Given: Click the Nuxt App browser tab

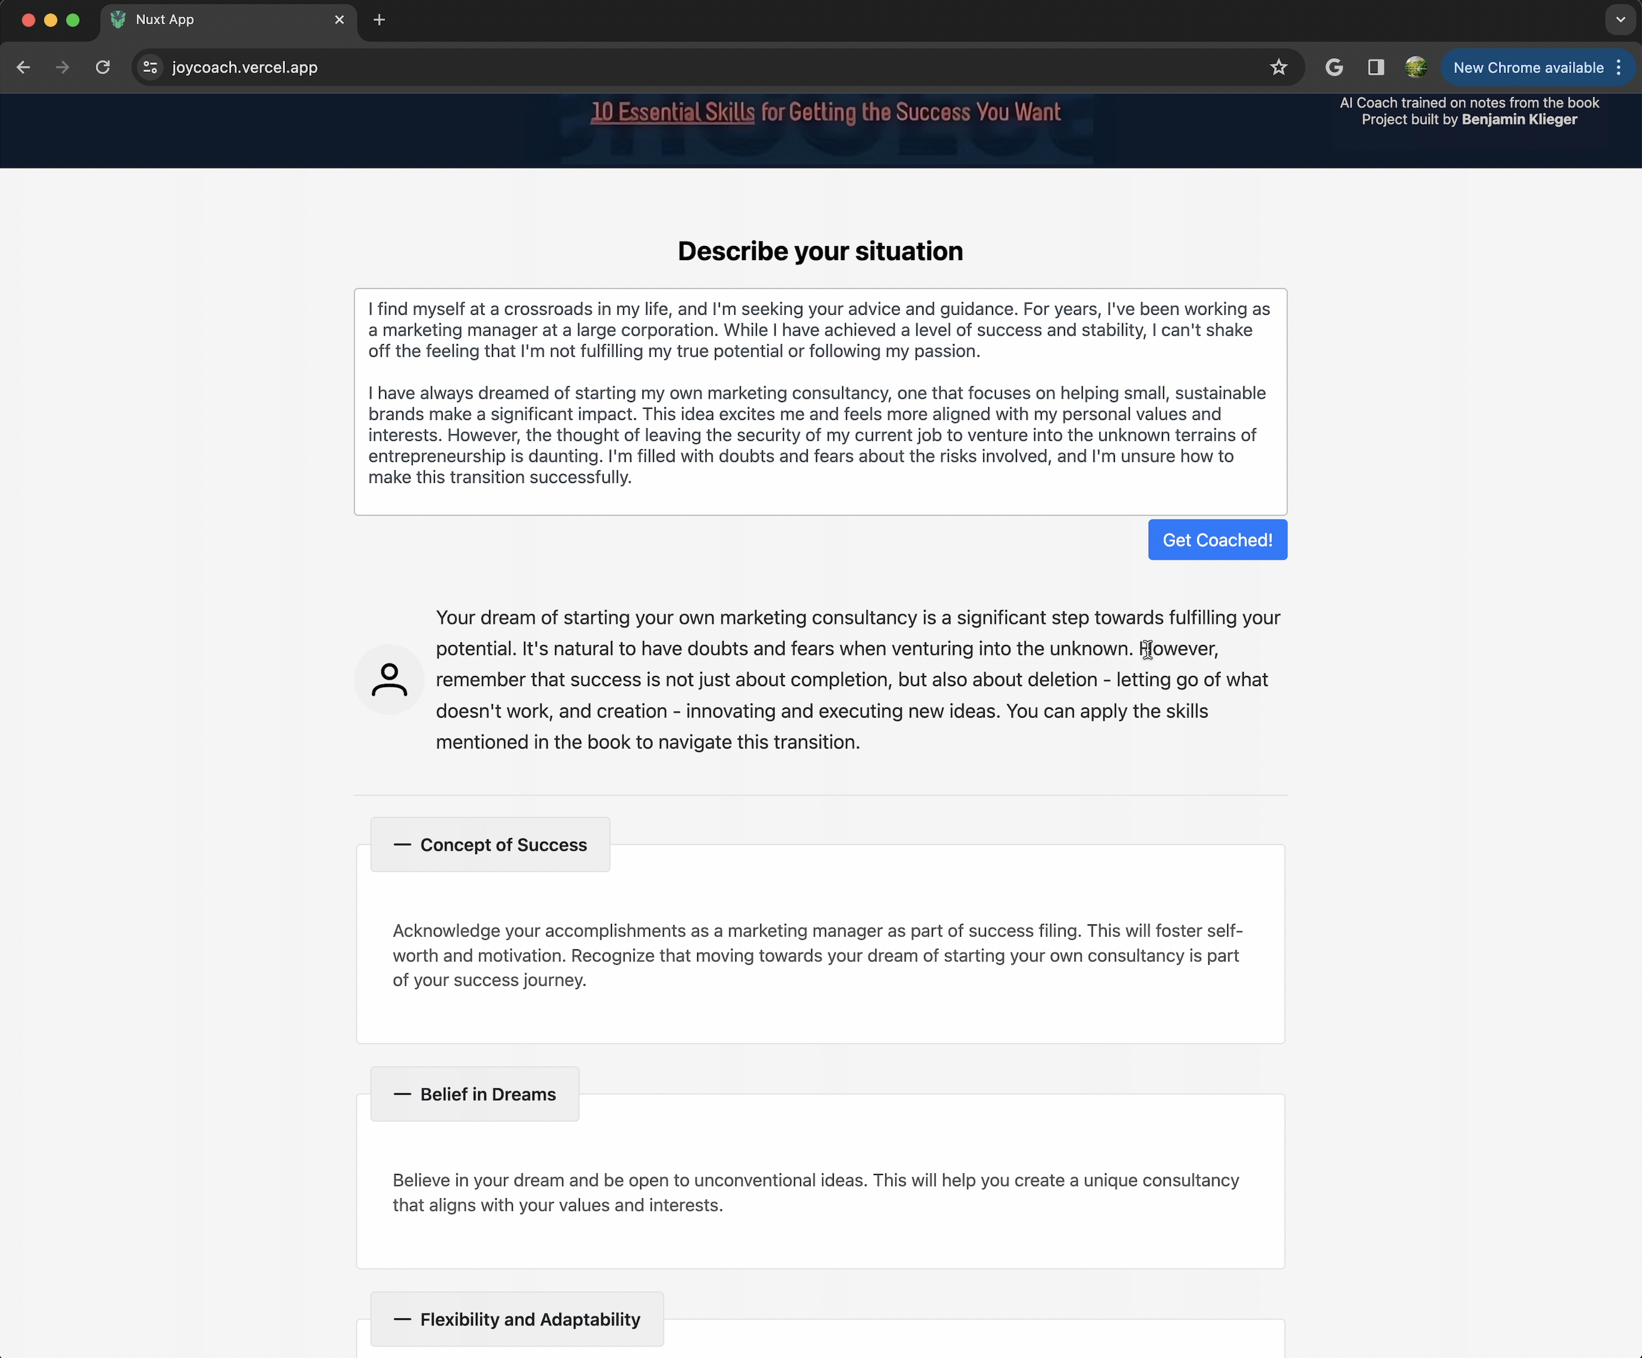Looking at the screenshot, I should tap(221, 19).
